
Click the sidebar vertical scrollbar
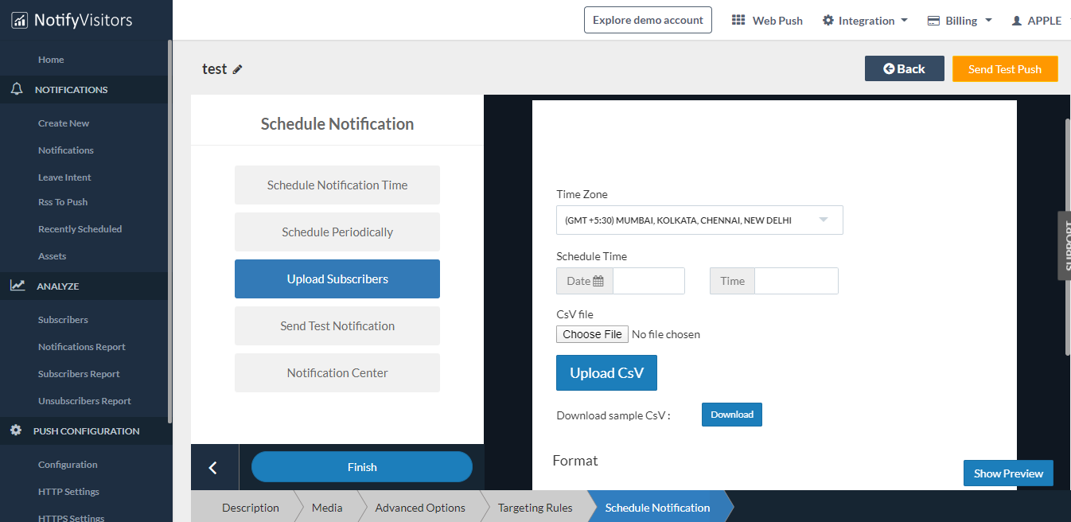[x=169, y=231]
